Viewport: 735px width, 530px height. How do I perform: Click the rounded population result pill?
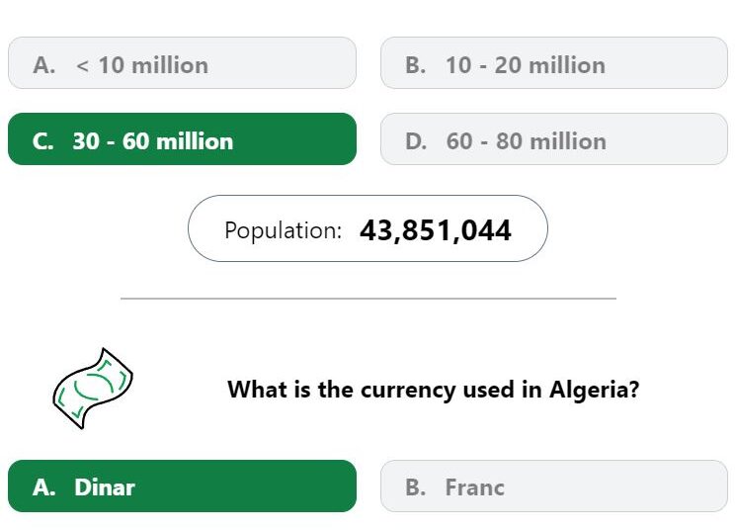point(367,228)
